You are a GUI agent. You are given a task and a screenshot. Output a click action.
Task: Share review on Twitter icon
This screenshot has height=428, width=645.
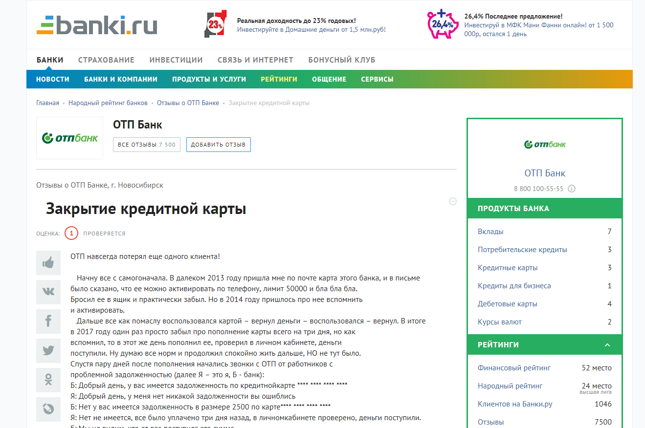[48, 350]
